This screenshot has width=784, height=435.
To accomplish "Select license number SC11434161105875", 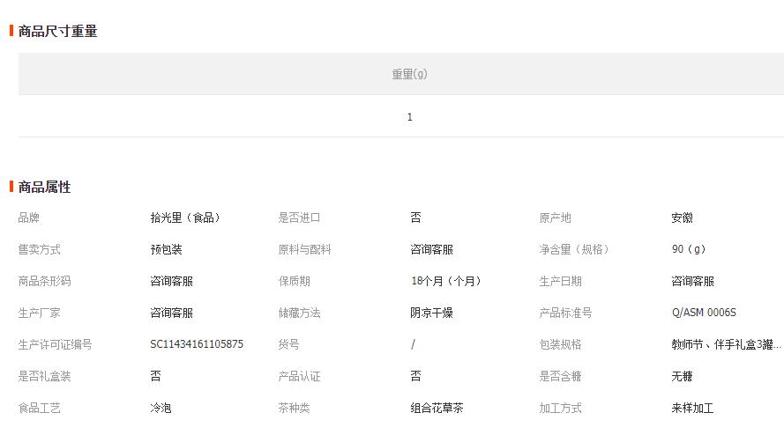I will coord(196,344).
